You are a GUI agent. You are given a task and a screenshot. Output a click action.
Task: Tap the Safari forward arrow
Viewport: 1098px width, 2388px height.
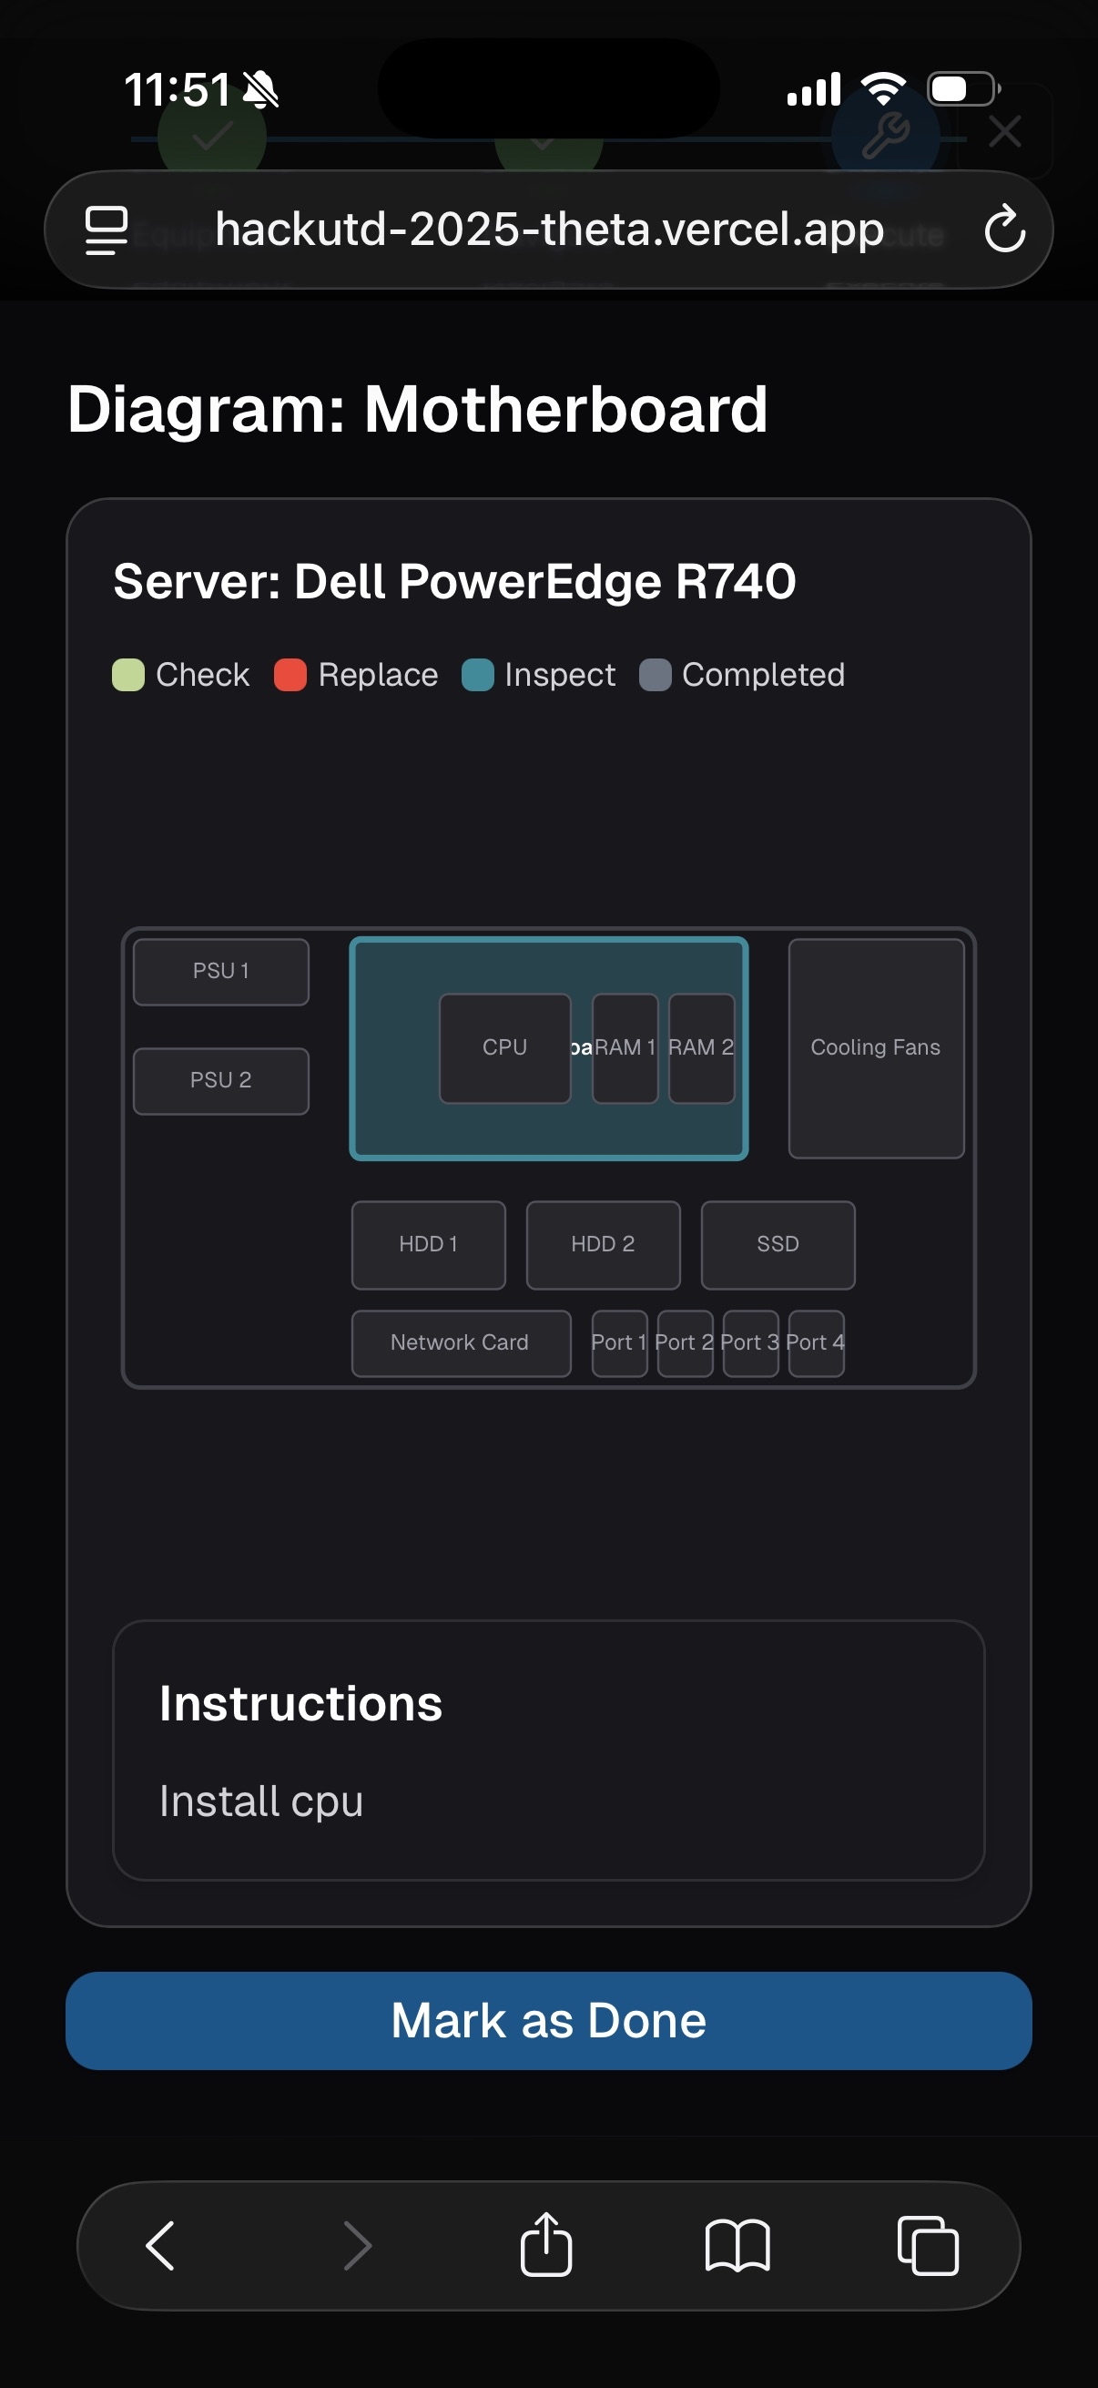[x=357, y=2245]
